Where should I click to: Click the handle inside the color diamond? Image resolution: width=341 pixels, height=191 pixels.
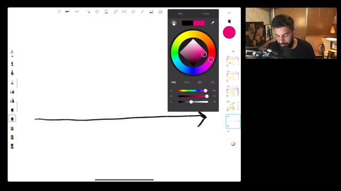[x=204, y=54]
